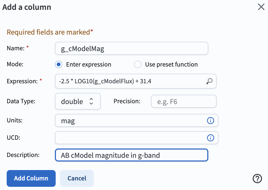The image size is (268, 190).
Task: Close the Add a column dialog
Action: coord(261,7)
